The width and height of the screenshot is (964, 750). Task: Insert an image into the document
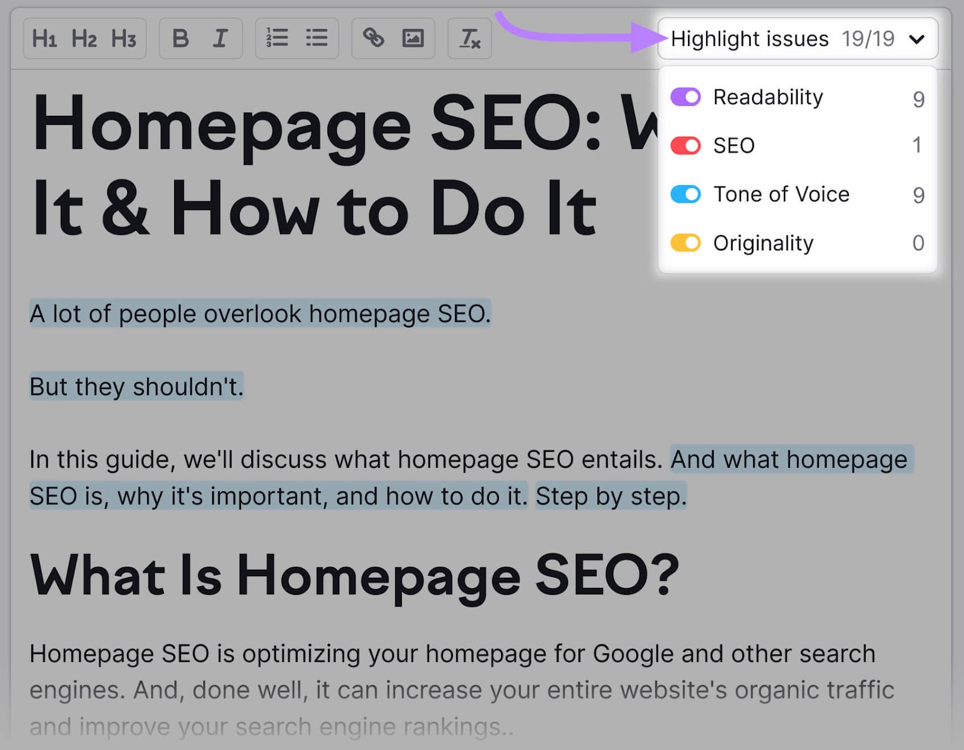(x=413, y=38)
